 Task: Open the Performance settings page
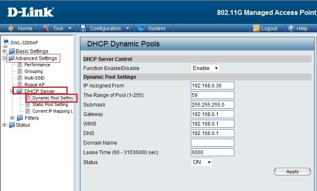tap(37, 65)
